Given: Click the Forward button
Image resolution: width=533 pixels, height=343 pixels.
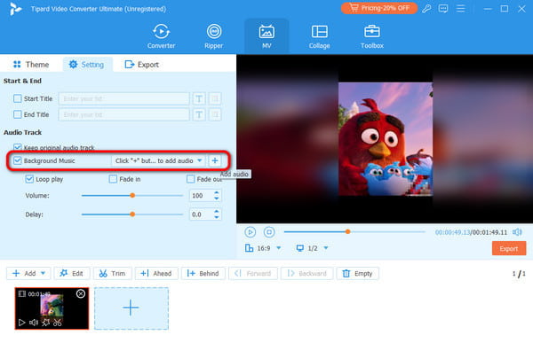Looking at the screenshot, I should 253,273.
